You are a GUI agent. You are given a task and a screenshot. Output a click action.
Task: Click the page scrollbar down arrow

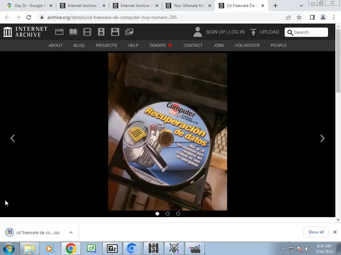pyautogui.click(x=338, y=220)
